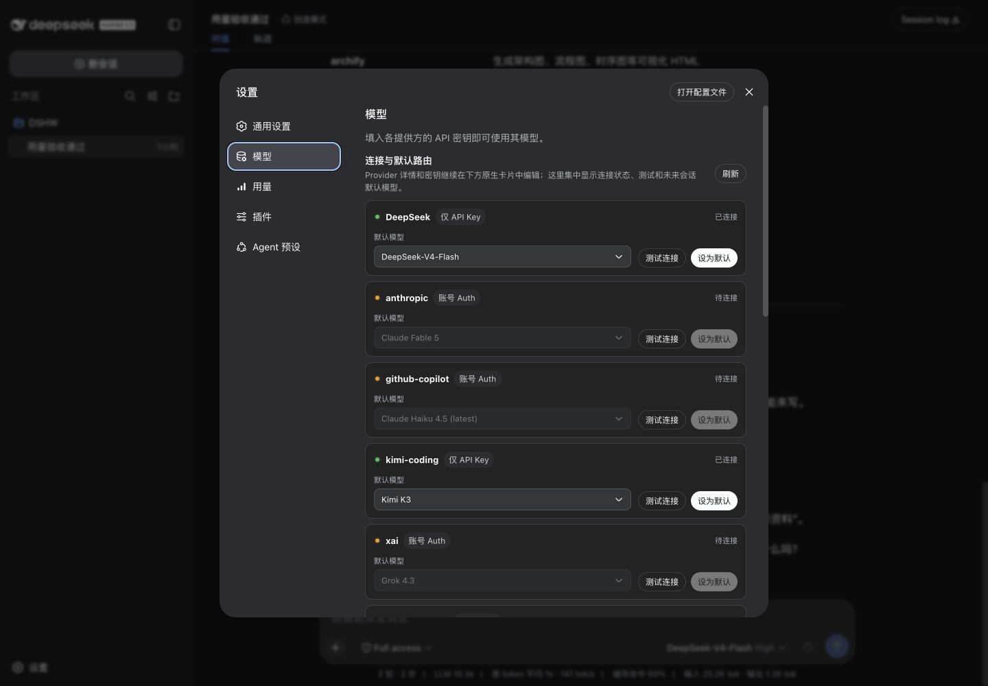Test the github-copilot connection with 测试连接
Image resolution: width=988 pixels, height=686 pixels.
[662, 420]
